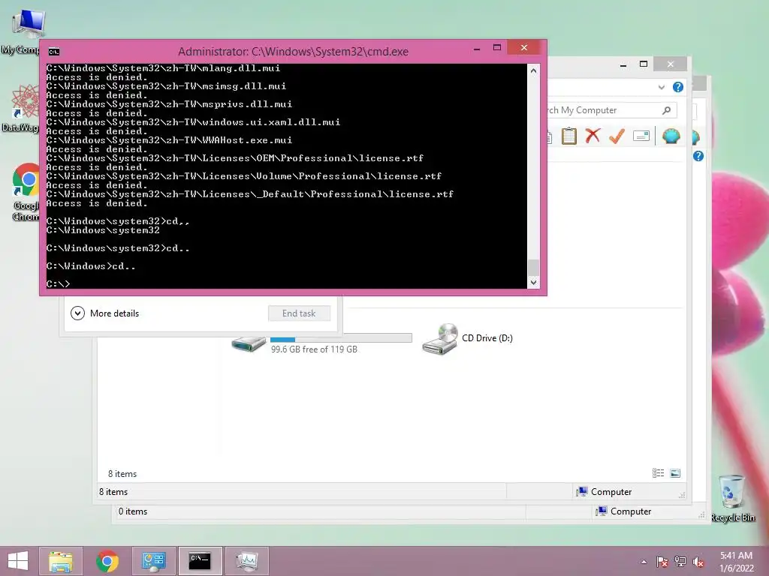The height and width of the screenshot is (576, 769).
Task: Switch to Command Prompt taskbar button
Action: tap(200, 561)
